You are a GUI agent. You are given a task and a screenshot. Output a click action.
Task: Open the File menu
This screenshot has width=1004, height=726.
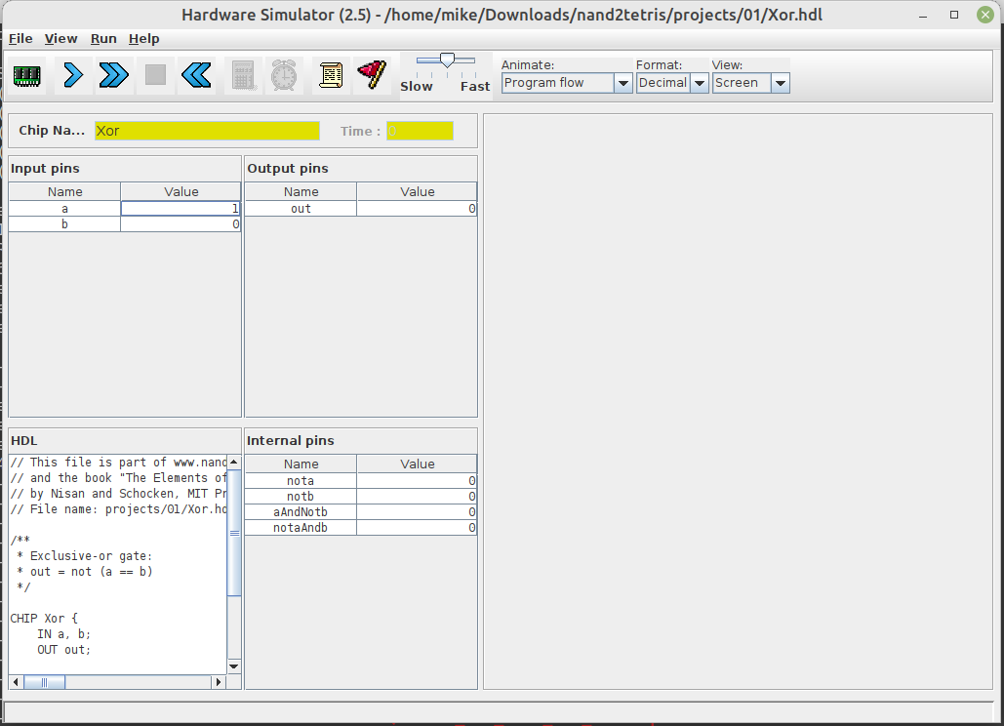(x=20, y=38)
